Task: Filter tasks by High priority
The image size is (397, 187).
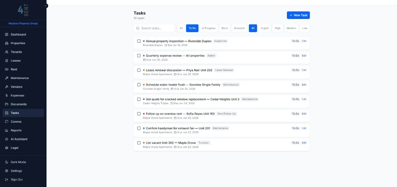Action: [278, 28]
